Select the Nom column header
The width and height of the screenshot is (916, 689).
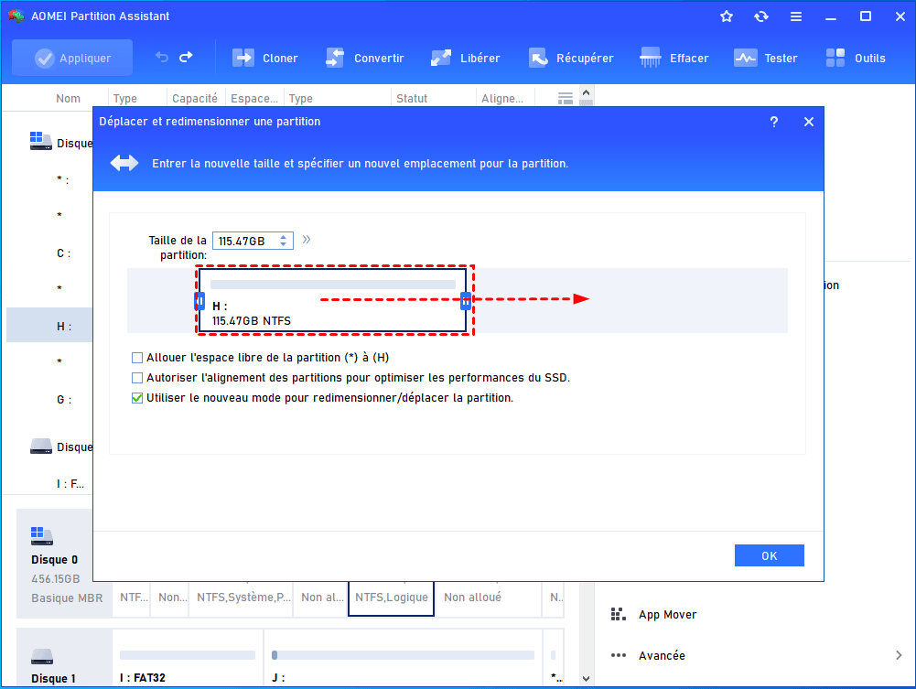[x=69, y=98]
